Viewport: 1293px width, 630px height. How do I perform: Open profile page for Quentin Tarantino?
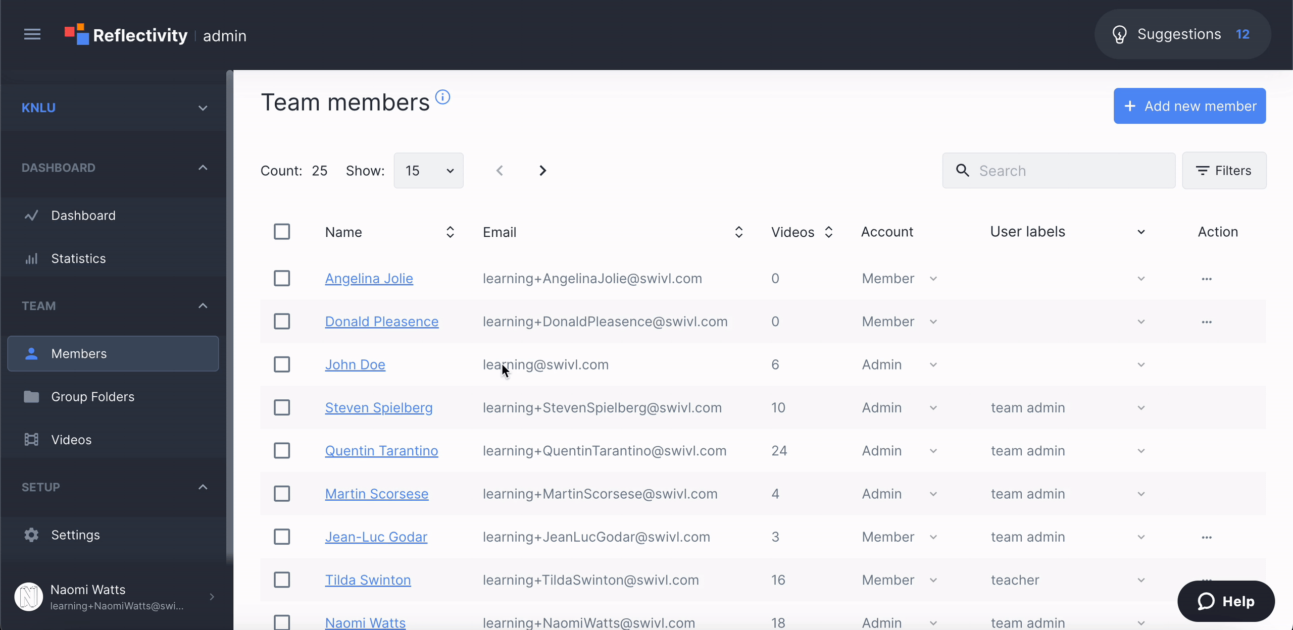click(381, 450)
